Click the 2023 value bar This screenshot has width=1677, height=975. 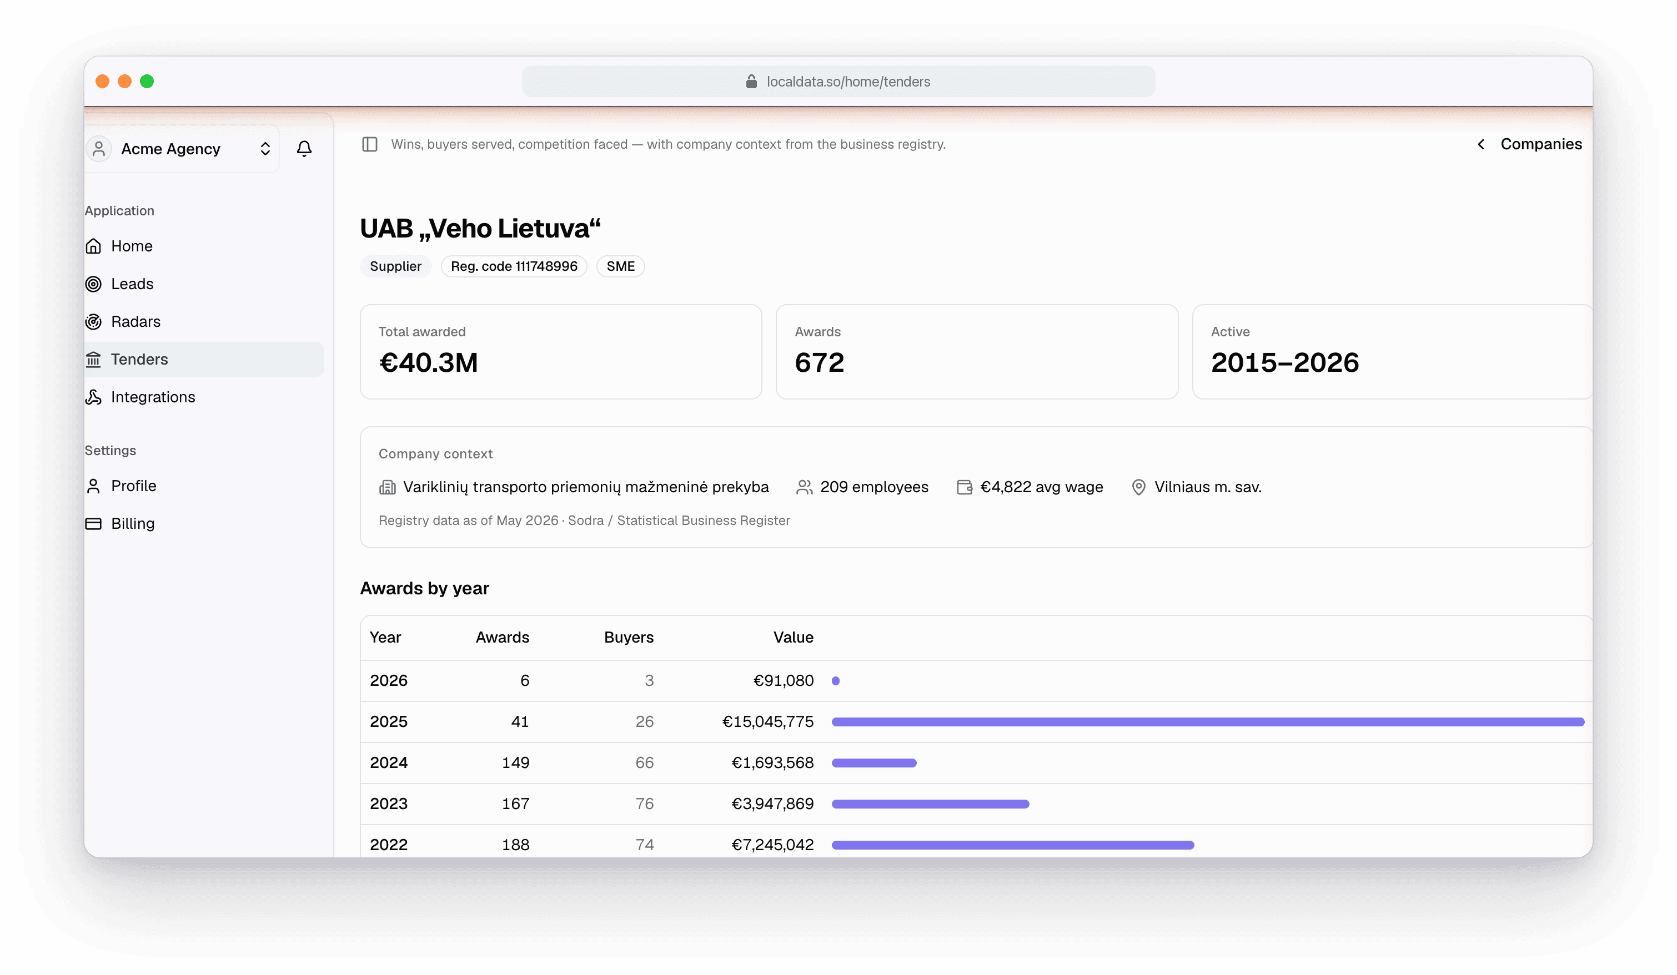point(930,804)
